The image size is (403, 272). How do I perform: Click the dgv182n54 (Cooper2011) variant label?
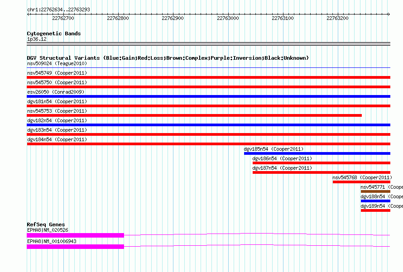[x=57, y=120]
